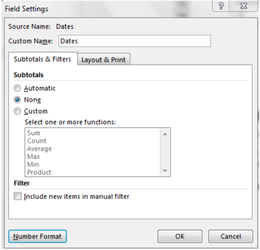
Task: Select Average in the functions list
Action: 40,149
